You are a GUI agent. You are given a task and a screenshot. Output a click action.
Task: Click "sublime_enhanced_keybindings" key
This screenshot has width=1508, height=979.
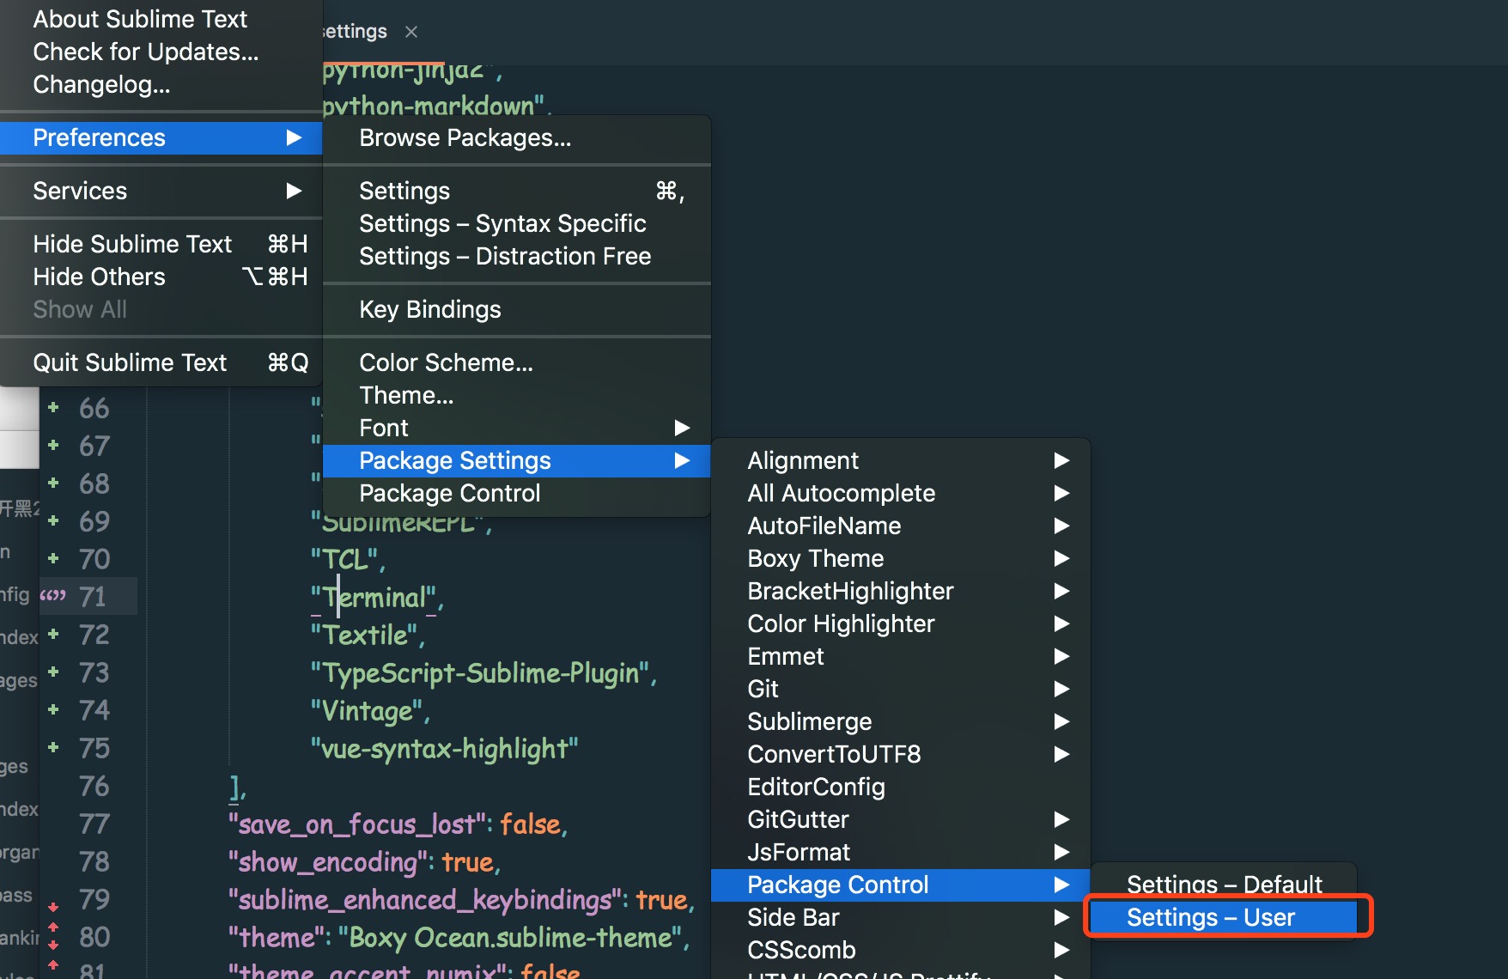tap(426, 900)
